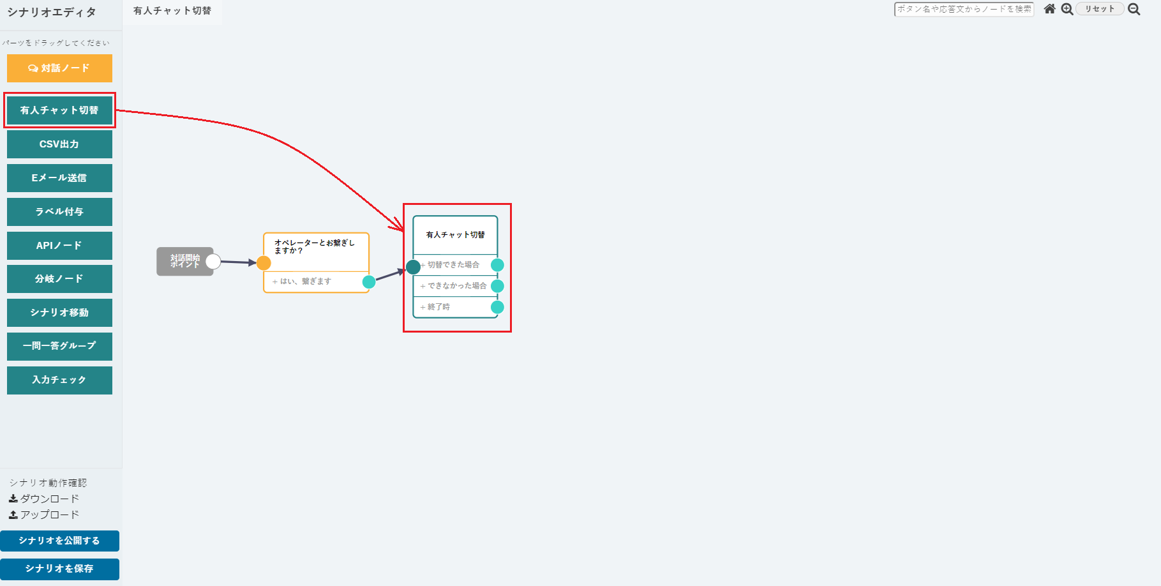Click the アップロード link
Viewport: 1161px width, 586px height.
coord(44,515)
